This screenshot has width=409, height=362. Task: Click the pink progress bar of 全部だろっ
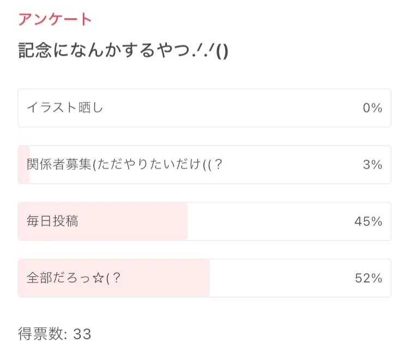[164, 278]
